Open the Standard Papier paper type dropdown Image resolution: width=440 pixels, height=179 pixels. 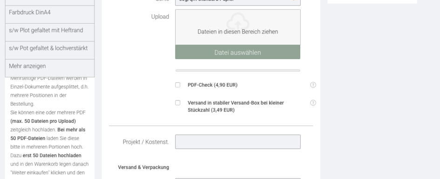coord(237,1)
